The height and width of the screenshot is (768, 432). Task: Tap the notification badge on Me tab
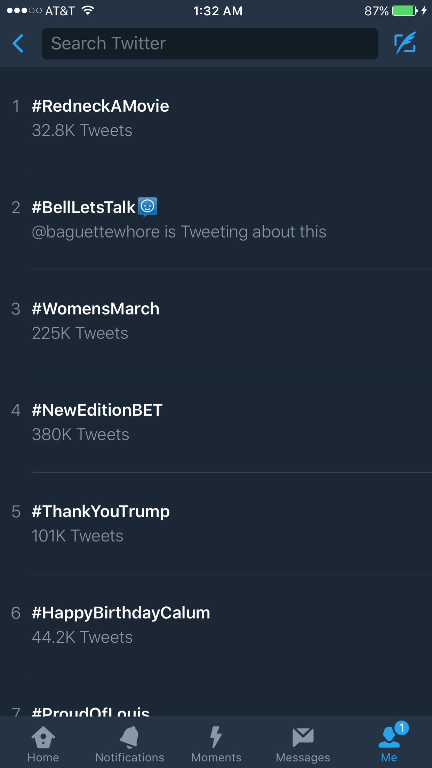402,728
